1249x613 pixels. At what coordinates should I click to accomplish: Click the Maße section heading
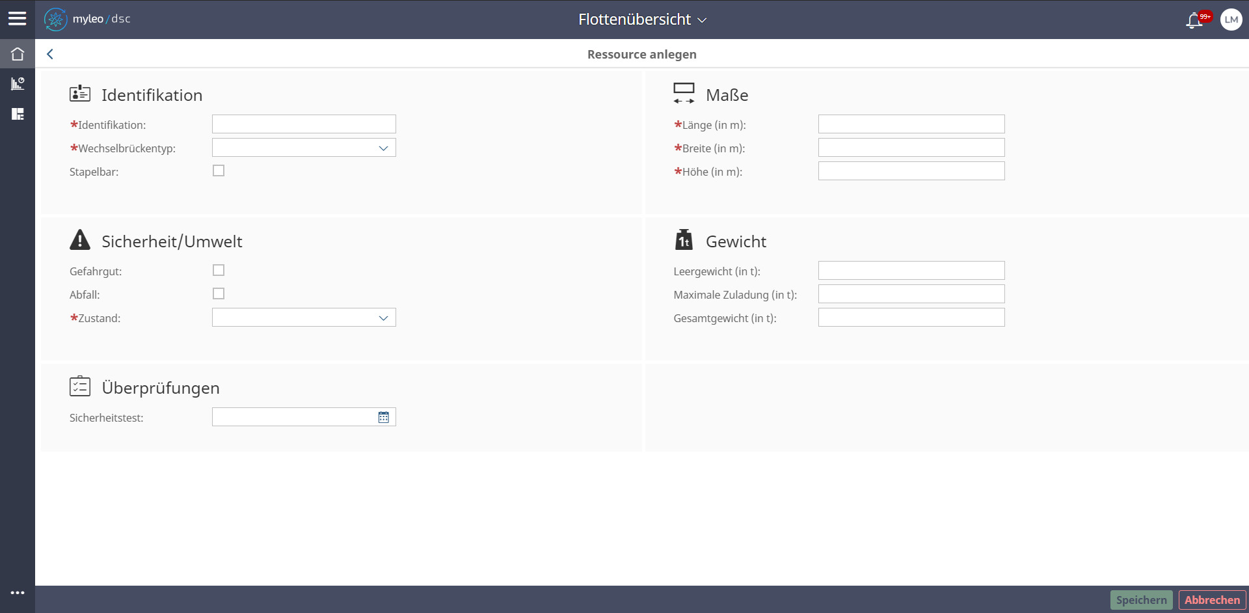coord(727,95)
